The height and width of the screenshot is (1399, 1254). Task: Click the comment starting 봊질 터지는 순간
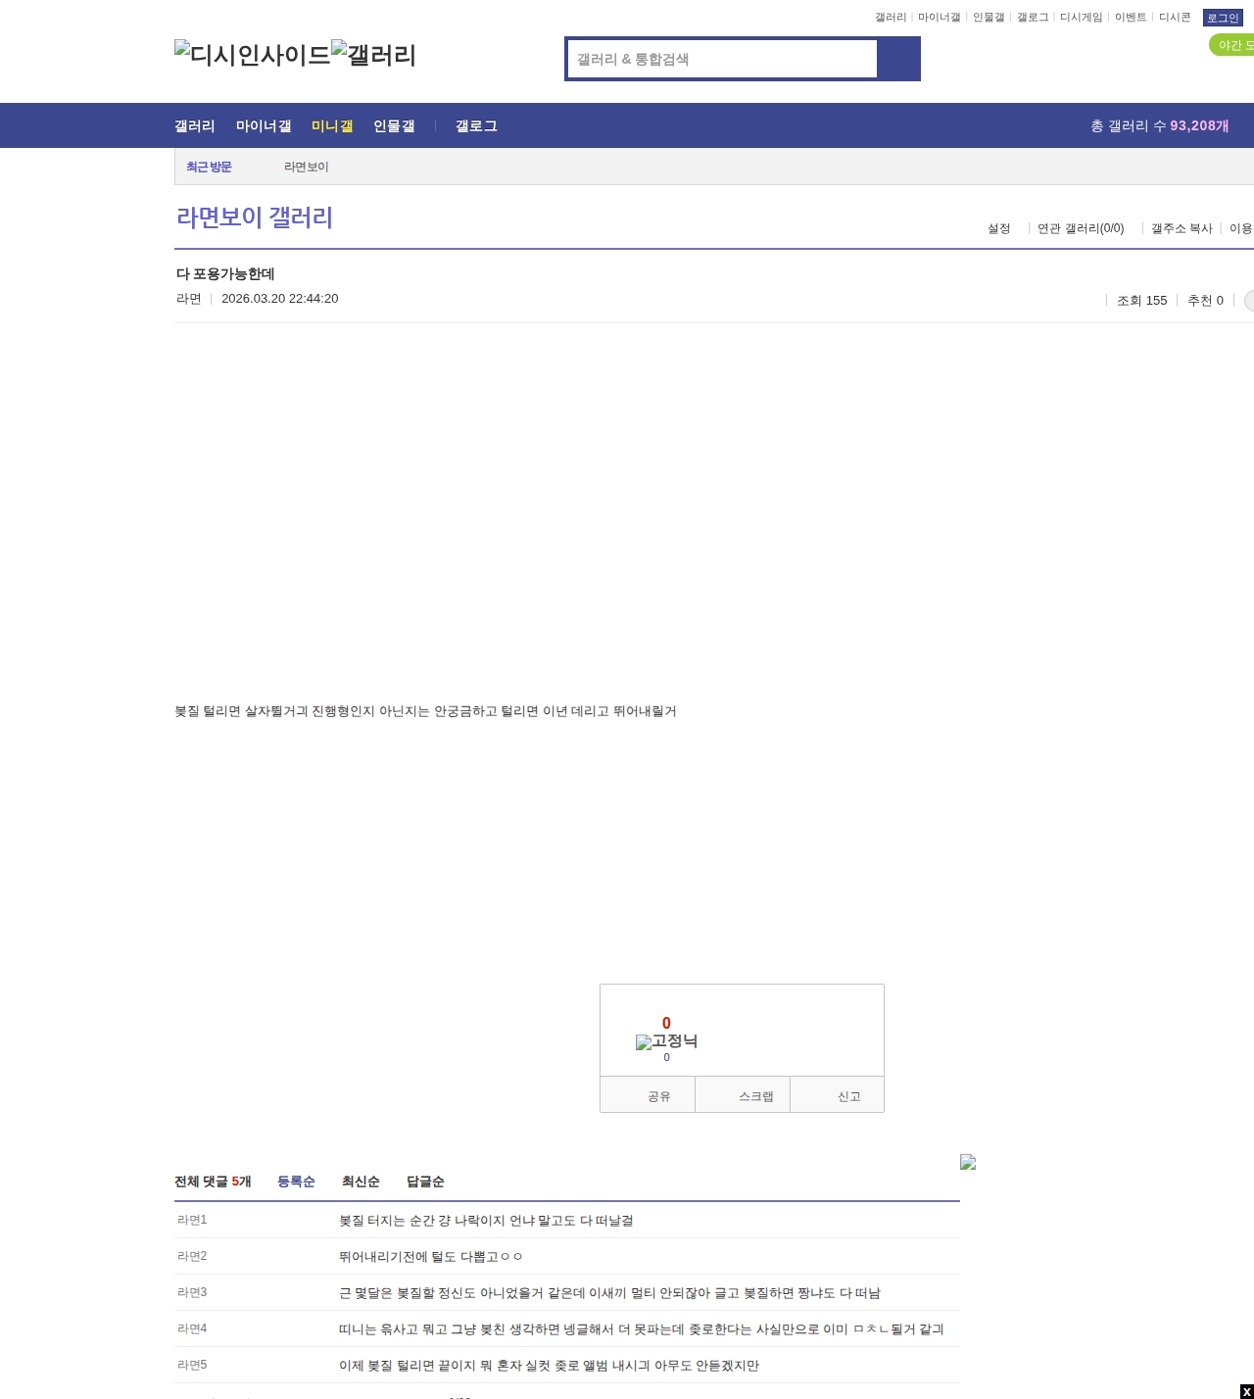[486, 1221]
